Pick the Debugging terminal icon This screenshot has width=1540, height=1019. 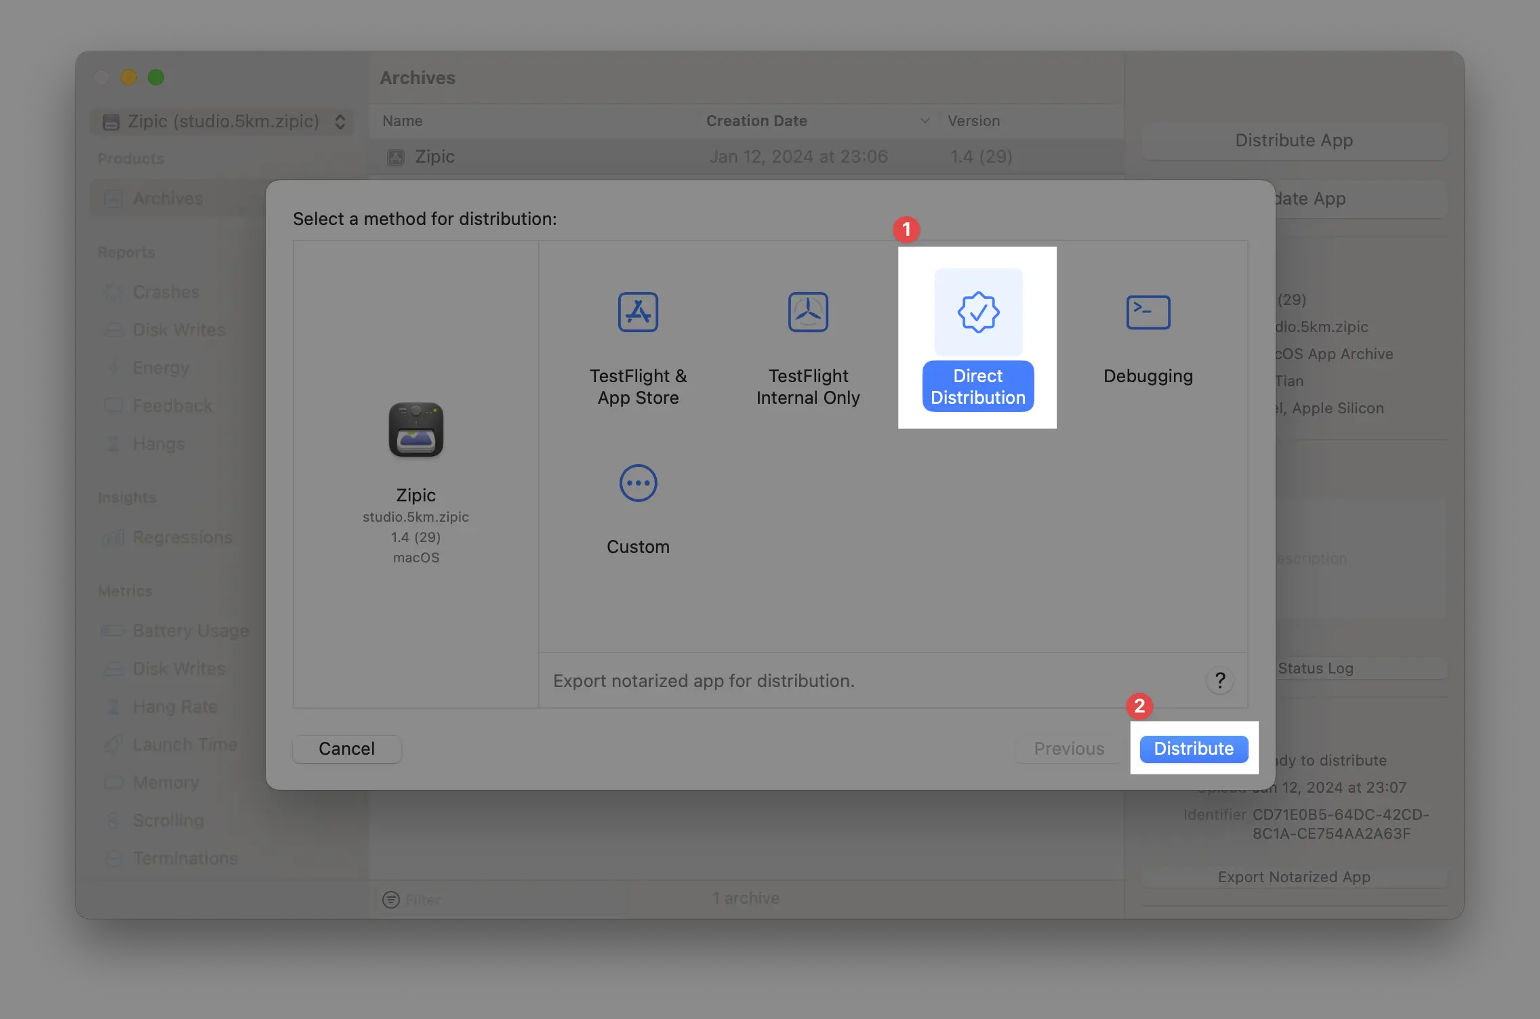click(1148, 312)
